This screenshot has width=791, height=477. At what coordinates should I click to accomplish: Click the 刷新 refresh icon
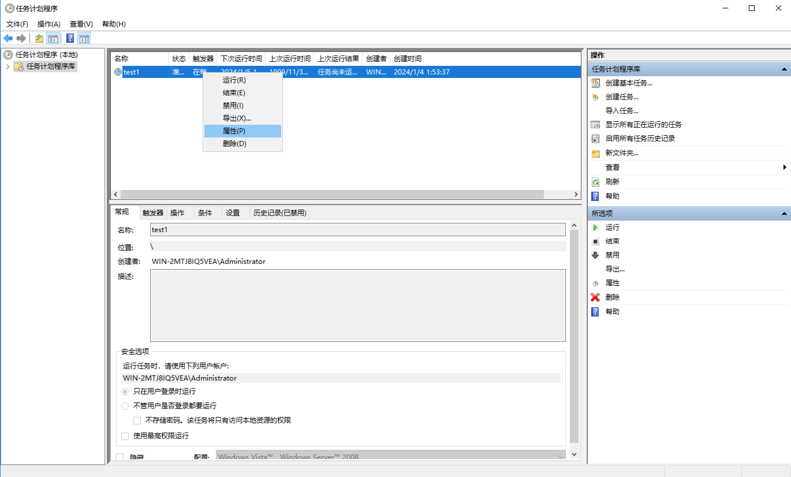click(x=595, y=182)
